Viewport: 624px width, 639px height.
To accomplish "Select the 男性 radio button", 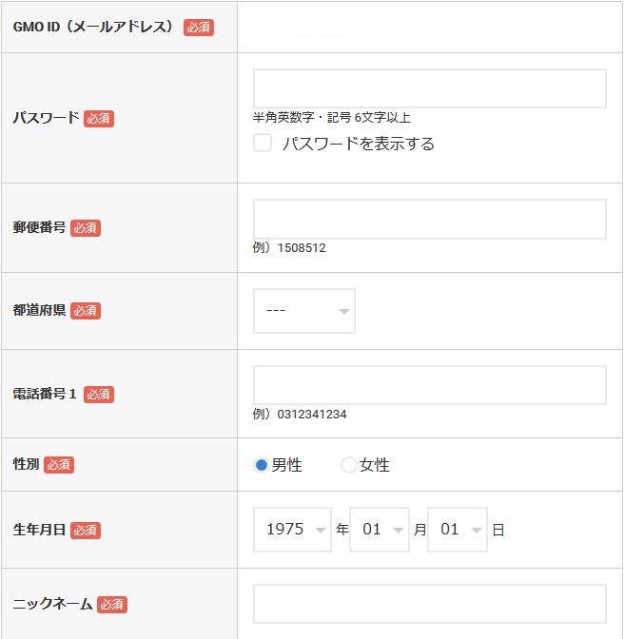I will 261,465.
